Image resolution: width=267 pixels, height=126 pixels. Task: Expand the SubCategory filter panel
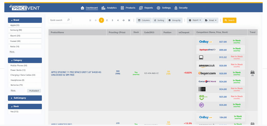(25, 98)
